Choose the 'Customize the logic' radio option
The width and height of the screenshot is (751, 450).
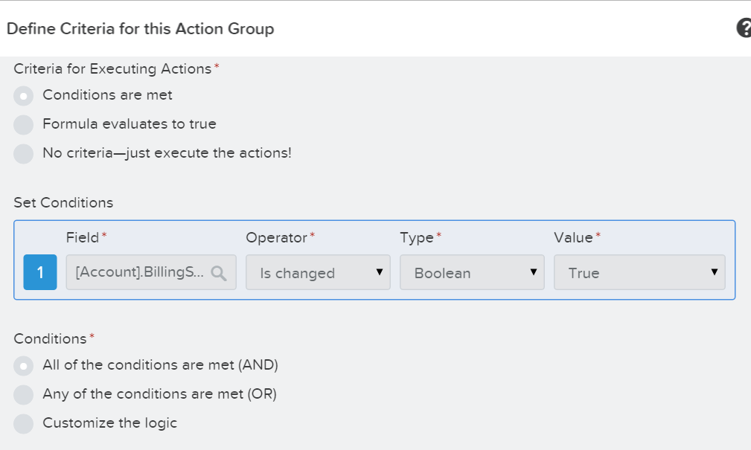pos(24,423)
